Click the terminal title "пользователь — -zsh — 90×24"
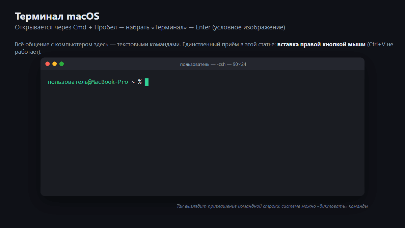Viewport: 405px width, 228px height. (x=213, y=64)
